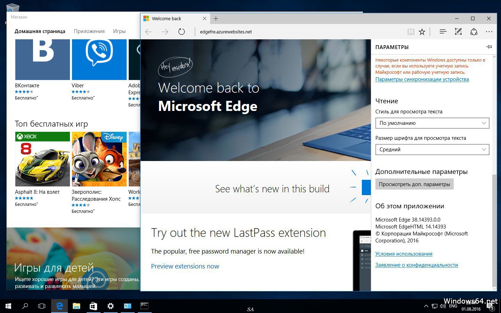
Task: Open Edge More actions ellipsis menu
Action: click(489, 32)
